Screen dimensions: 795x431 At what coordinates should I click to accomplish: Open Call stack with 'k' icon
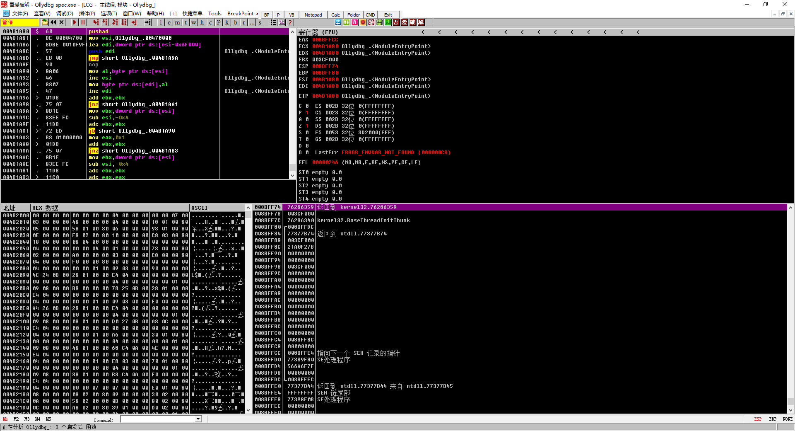[227, 22]
